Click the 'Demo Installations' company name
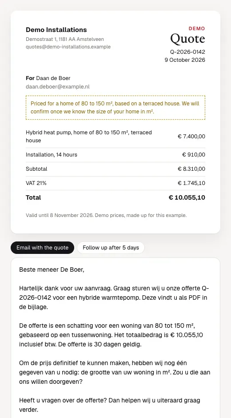This screenshot has height=418, width=231. [56, 30]
